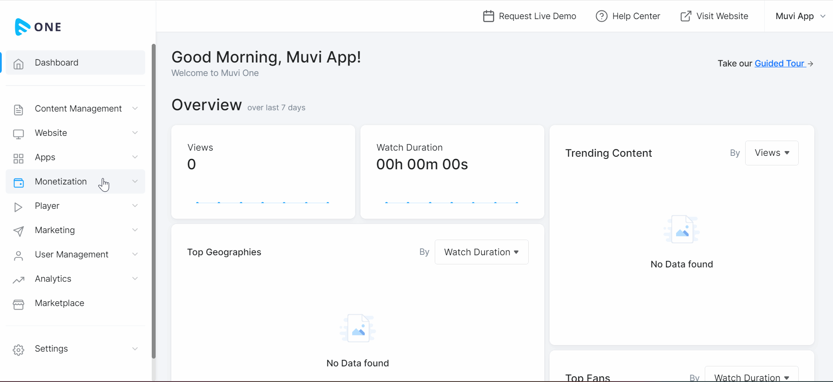Open the Content Management menu item
This screenshot has width=833, height=382.
(75, 109)
